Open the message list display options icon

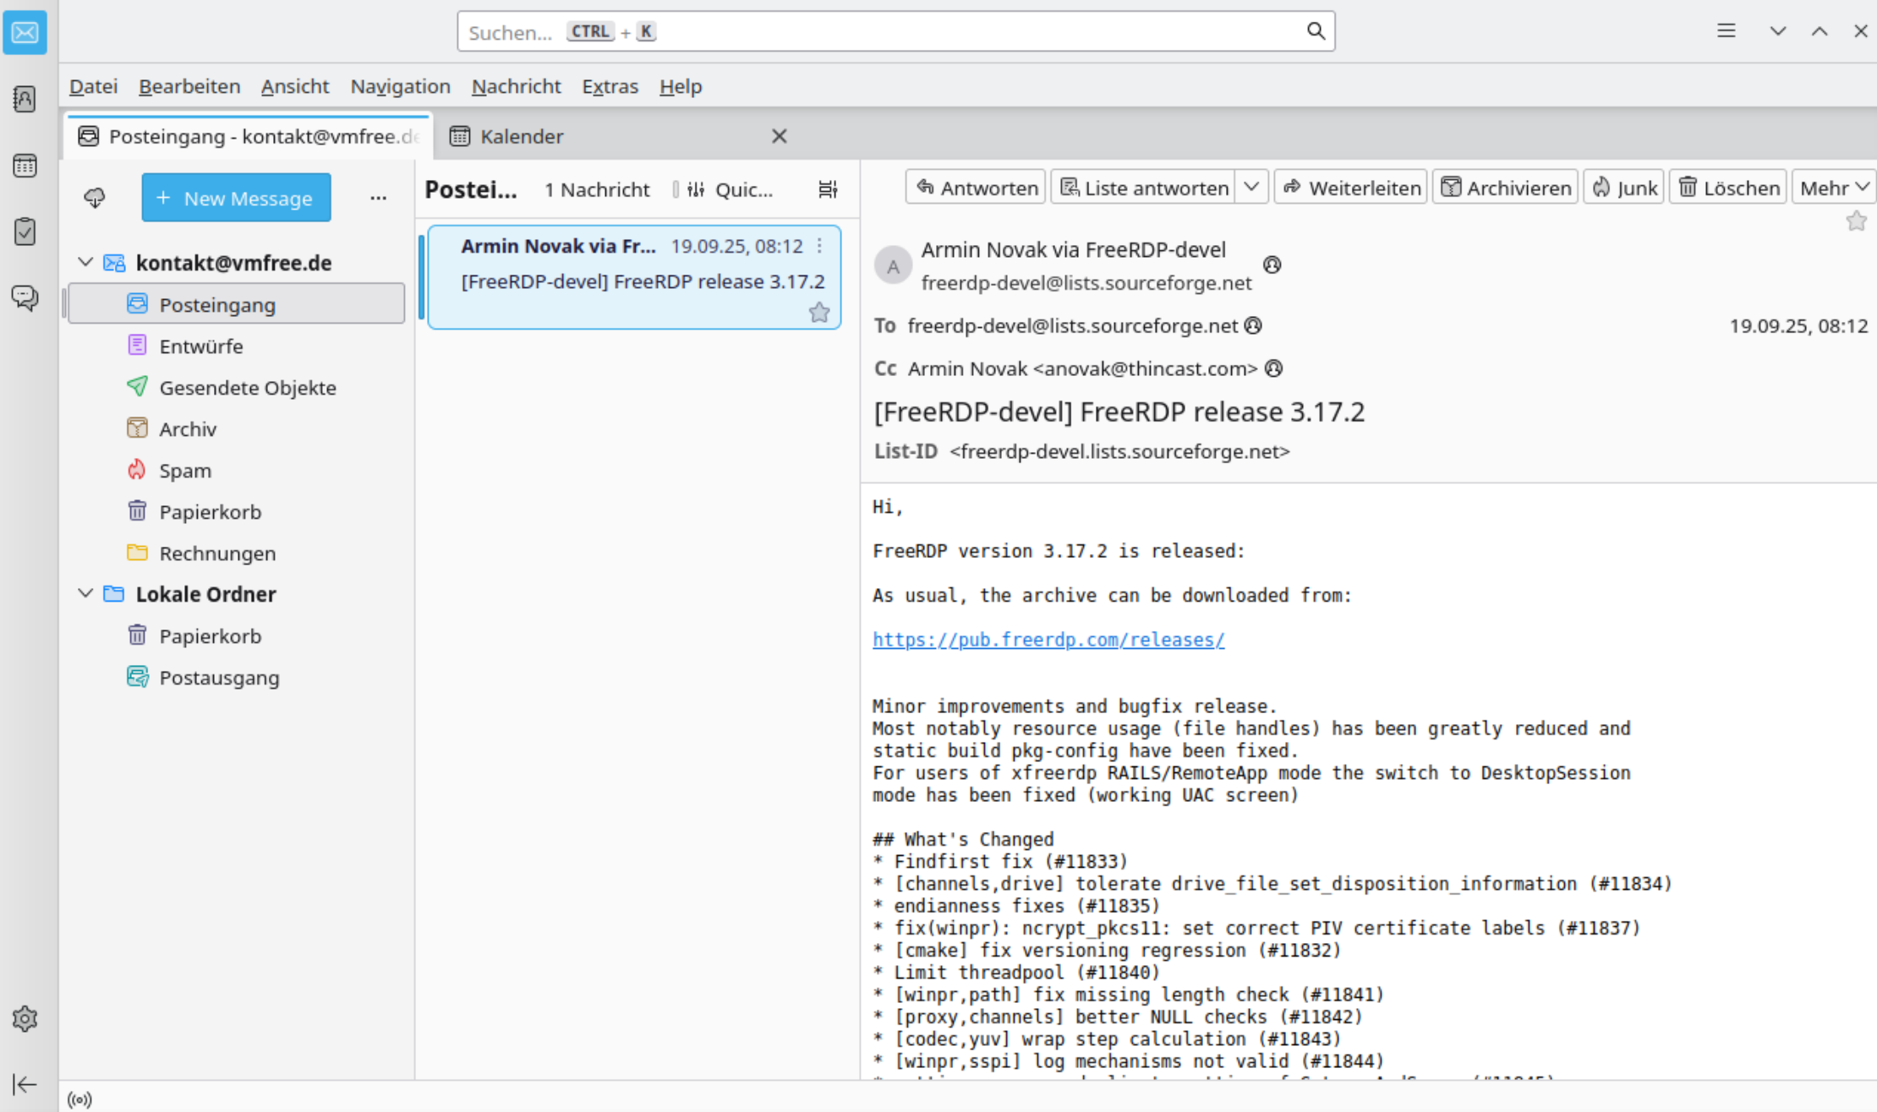[x=828, y=189]
